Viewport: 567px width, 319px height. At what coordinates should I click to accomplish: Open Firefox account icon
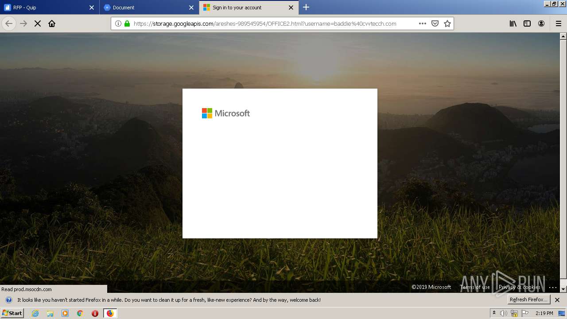coord(541,23)
